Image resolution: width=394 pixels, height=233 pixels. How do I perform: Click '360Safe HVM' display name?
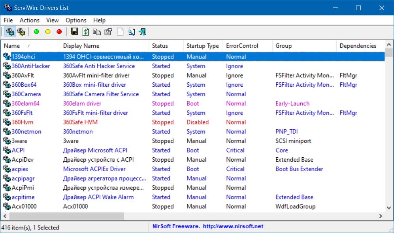click(80, 122)
